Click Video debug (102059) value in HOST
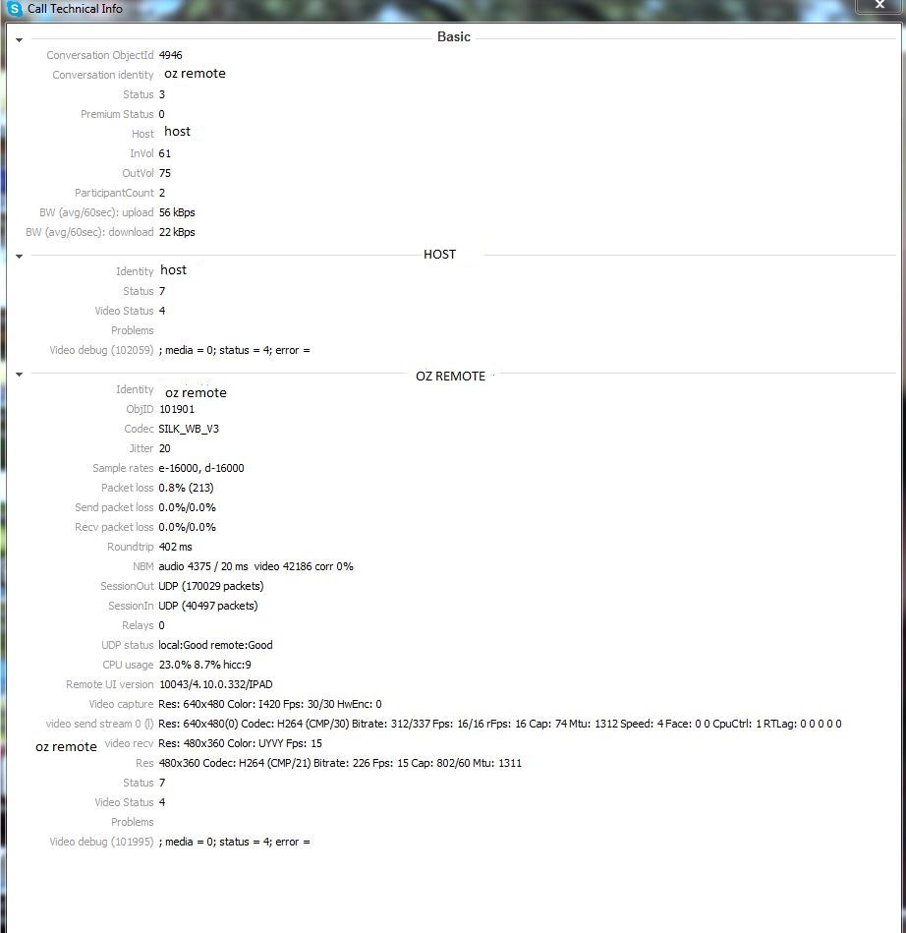This screenshot has height=933, width=906. 235,350
